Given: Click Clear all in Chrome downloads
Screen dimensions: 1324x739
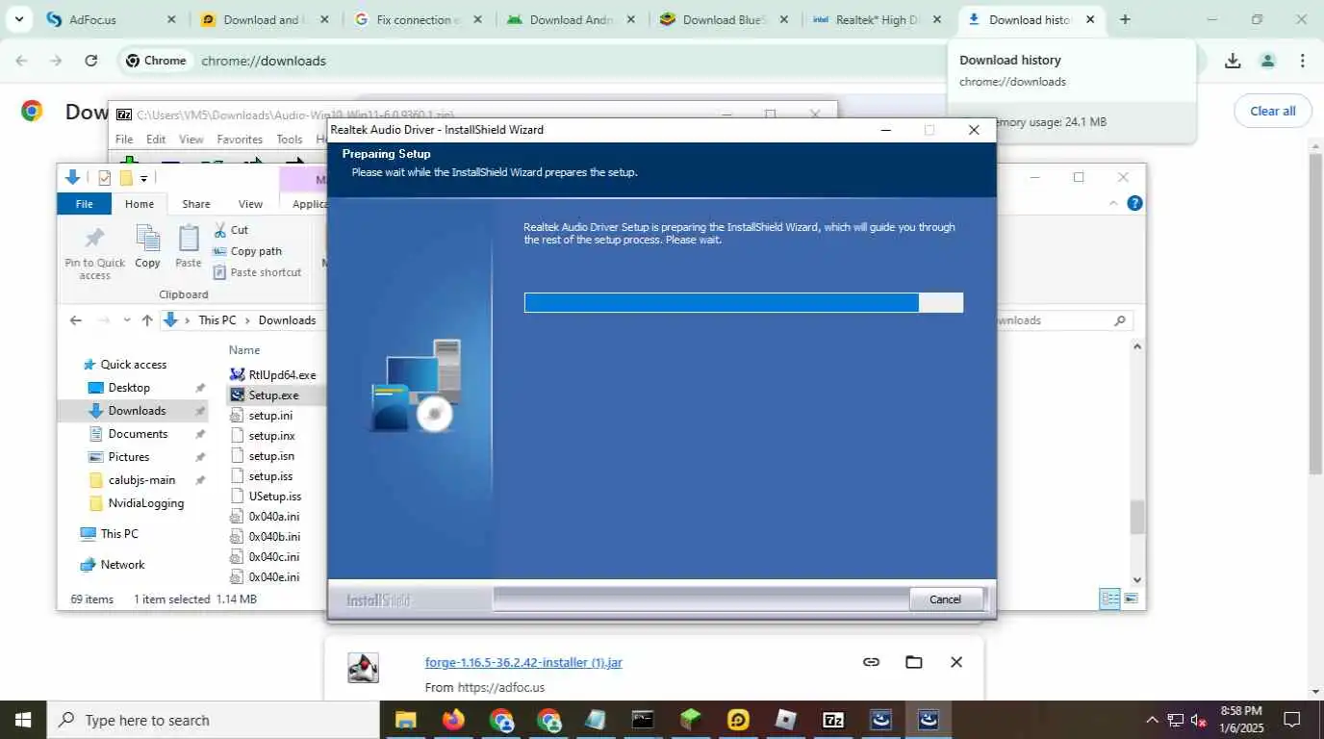Looking at the screenshot, I should coord(1272,111).
